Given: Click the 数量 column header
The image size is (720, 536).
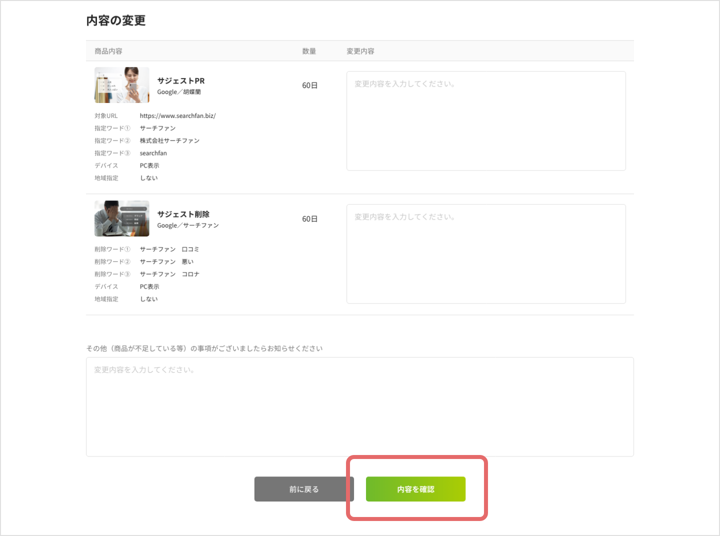Looking at the screenshot, I should [x=309, y=51].
